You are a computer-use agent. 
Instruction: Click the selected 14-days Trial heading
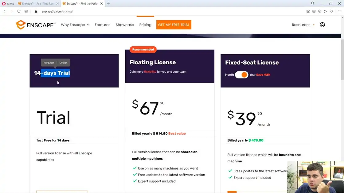click(52, 73)
